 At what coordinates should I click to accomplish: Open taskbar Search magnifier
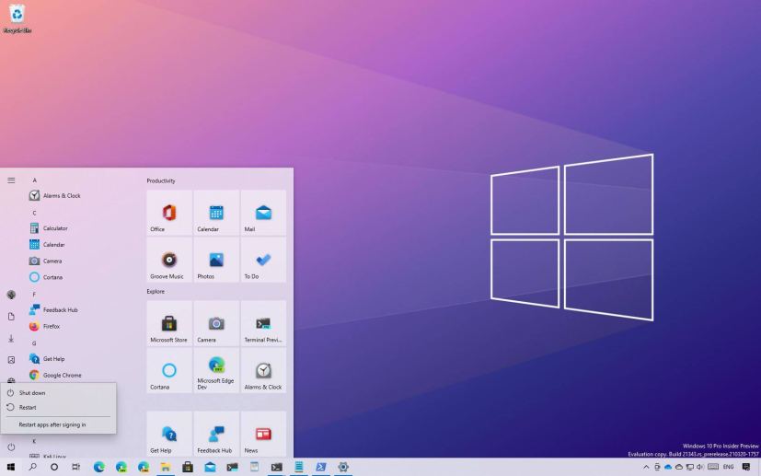click(x=32, y=468)
